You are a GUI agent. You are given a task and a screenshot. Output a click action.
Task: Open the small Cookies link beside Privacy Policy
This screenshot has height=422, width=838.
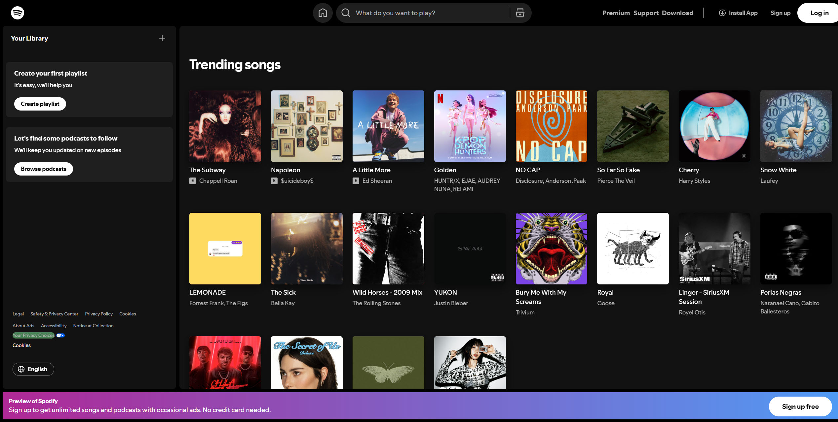pos(128,314)
